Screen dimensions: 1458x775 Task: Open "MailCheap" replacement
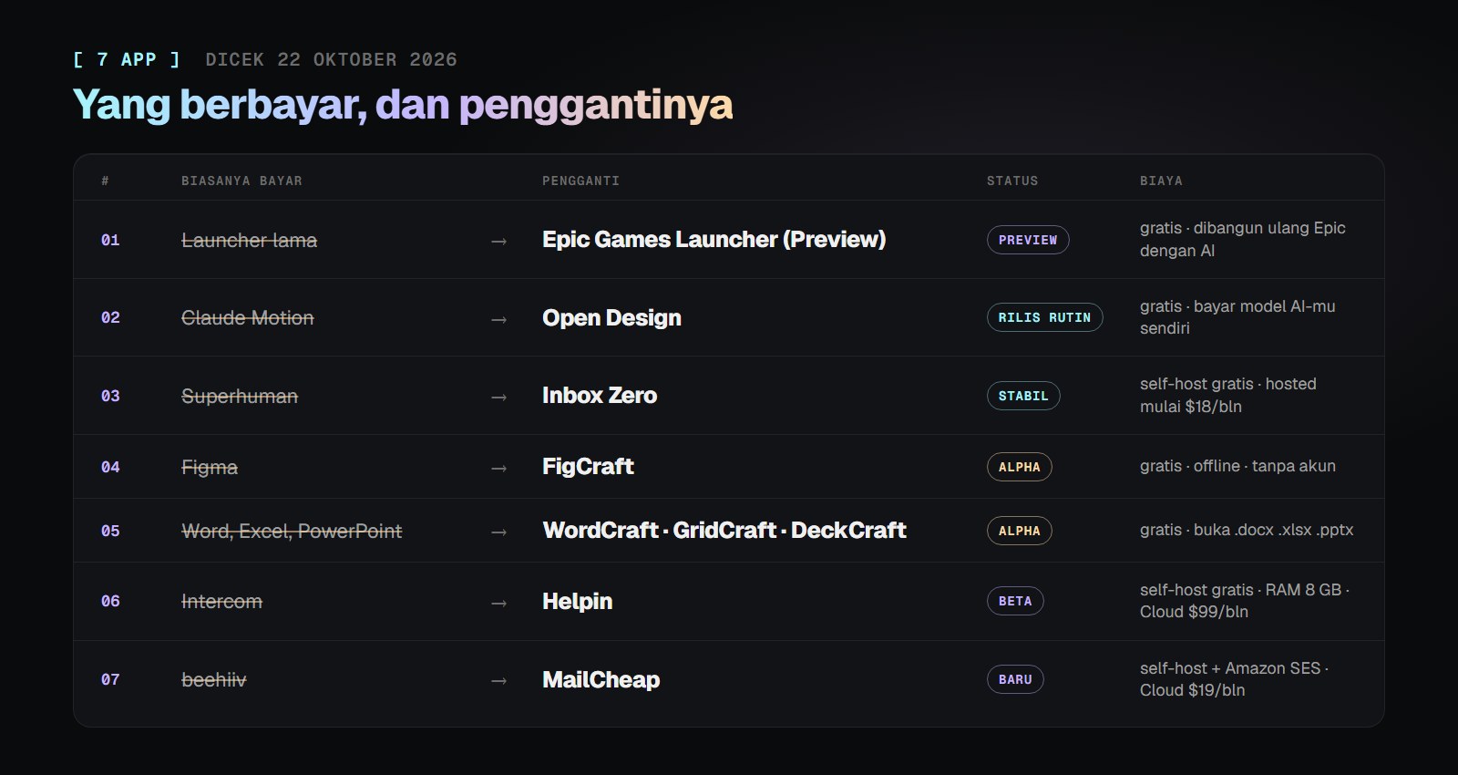601,679
